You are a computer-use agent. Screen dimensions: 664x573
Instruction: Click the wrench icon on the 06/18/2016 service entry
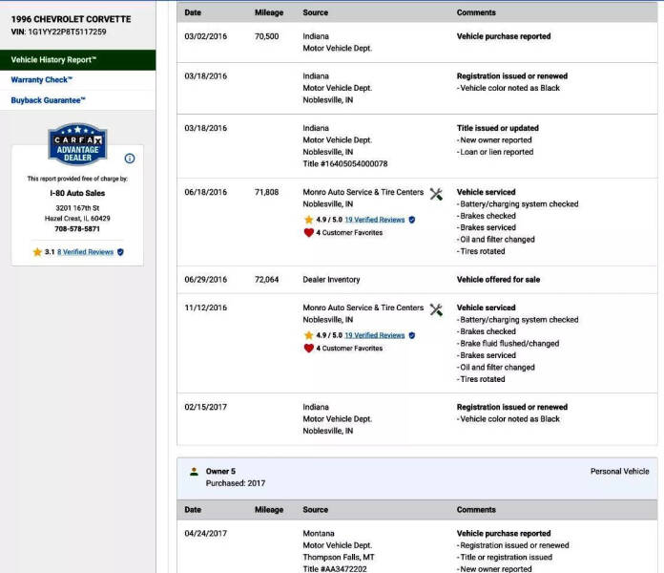(436, 194)
